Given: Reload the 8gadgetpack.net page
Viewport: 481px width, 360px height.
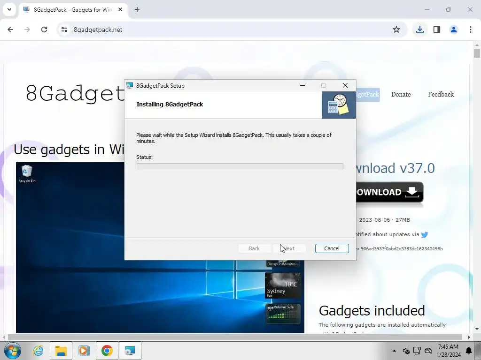Looking at the screenshot, I should (44, 30).
